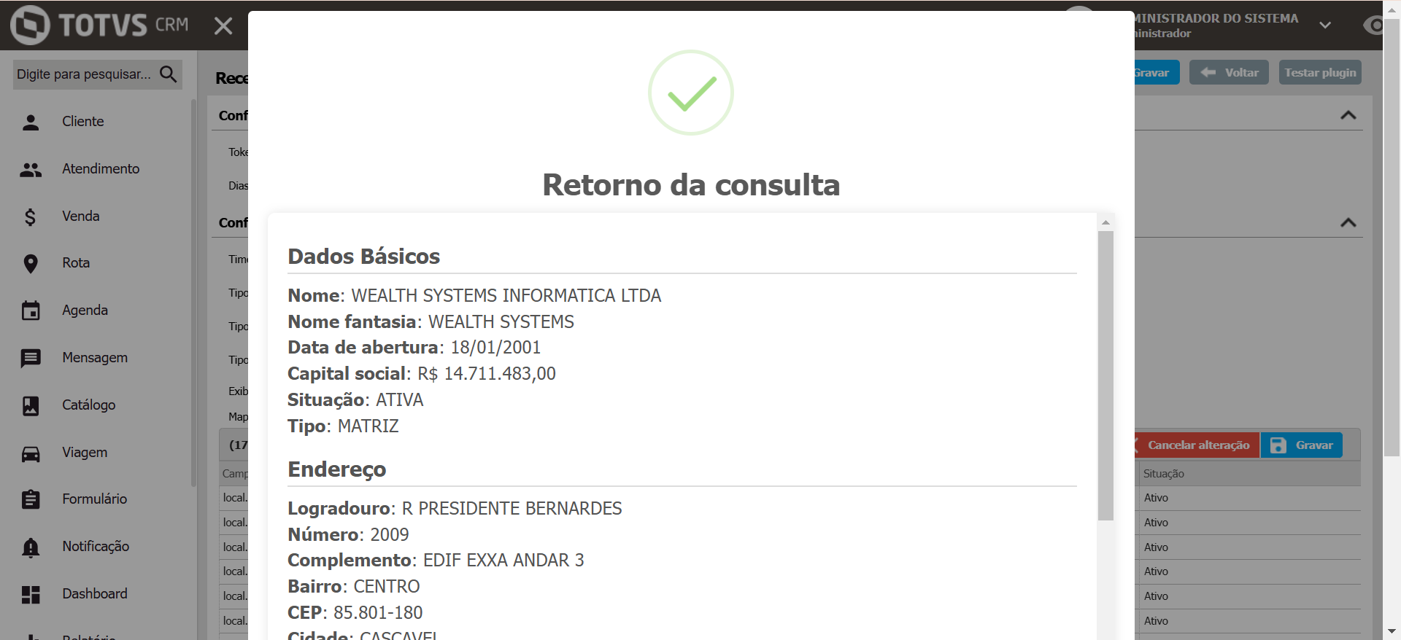The height and width of the screenshot is (640, 1401).
Task: Select the Rota map pin icon
Action: coord(31,263)
